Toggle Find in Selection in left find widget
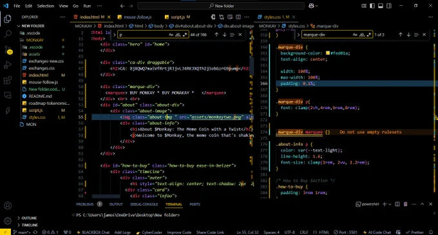 [x=232, y=35]
